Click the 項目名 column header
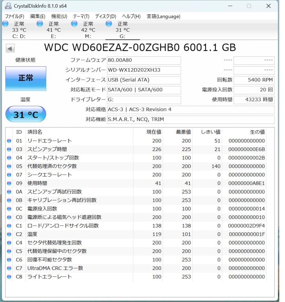This screenshot has height=302, width=285. point(79,132)
